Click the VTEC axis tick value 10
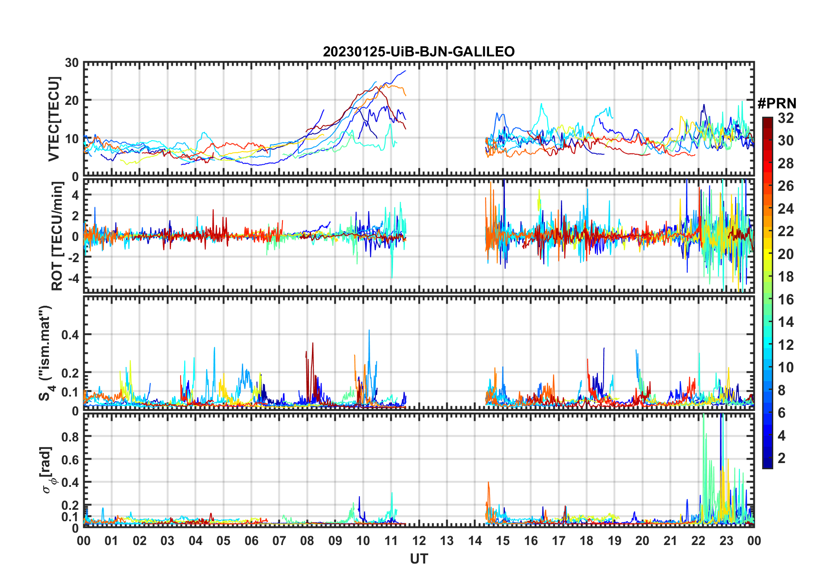This screenshot has width=838, height=586. (x=71, y=139)
